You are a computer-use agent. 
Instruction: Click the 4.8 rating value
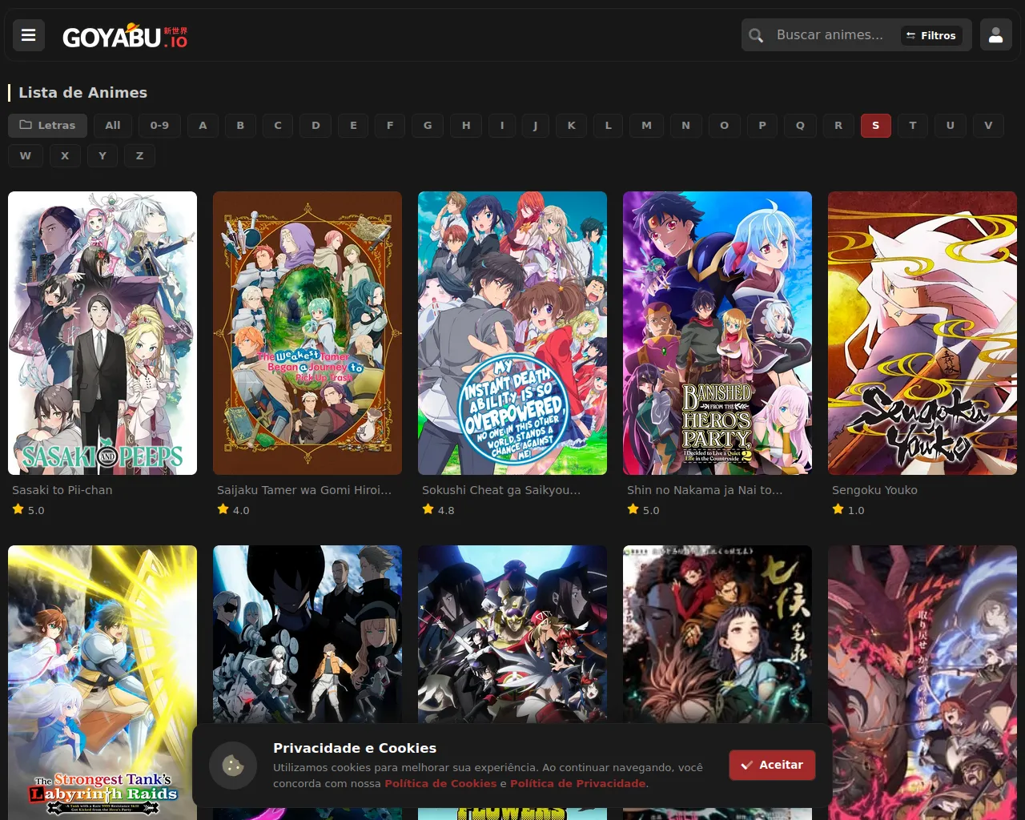pyautogui.click(x=446, y=510)
